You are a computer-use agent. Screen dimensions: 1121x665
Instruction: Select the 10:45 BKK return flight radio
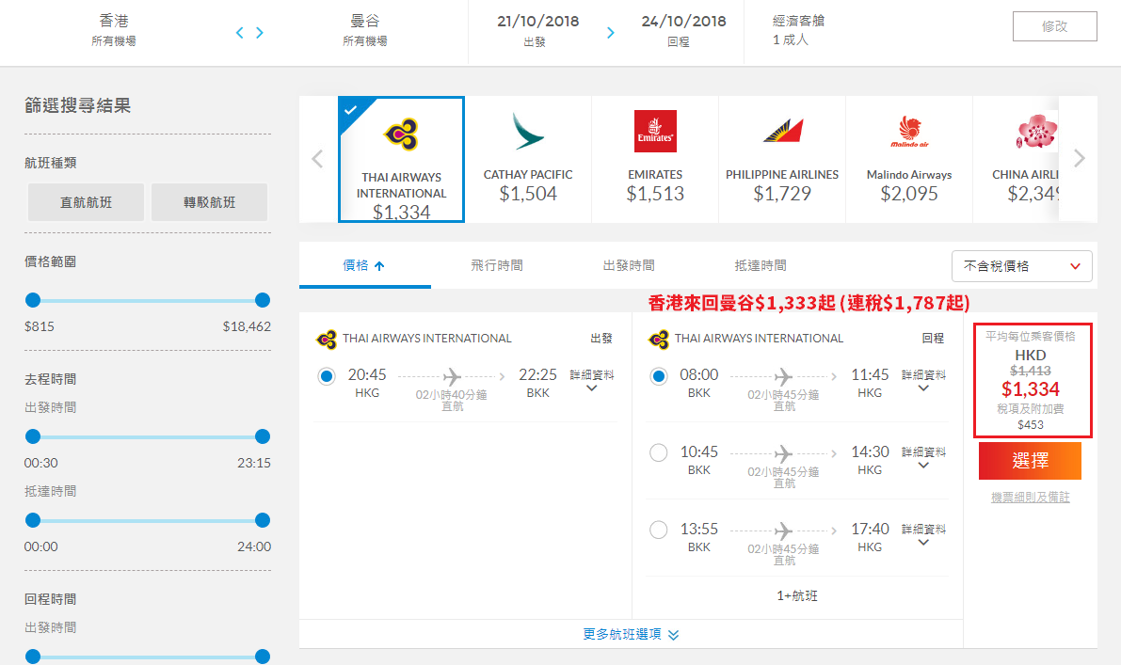pyautogui.click(x=659, y=452)
